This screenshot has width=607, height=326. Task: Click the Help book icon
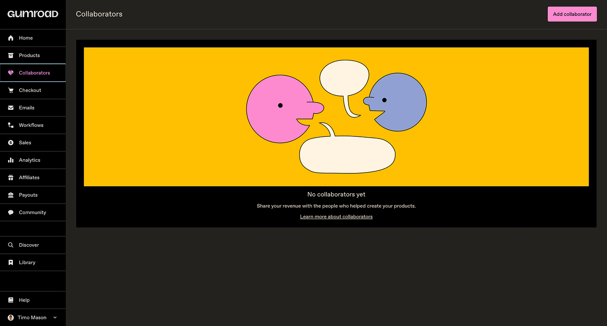(11, 300)
